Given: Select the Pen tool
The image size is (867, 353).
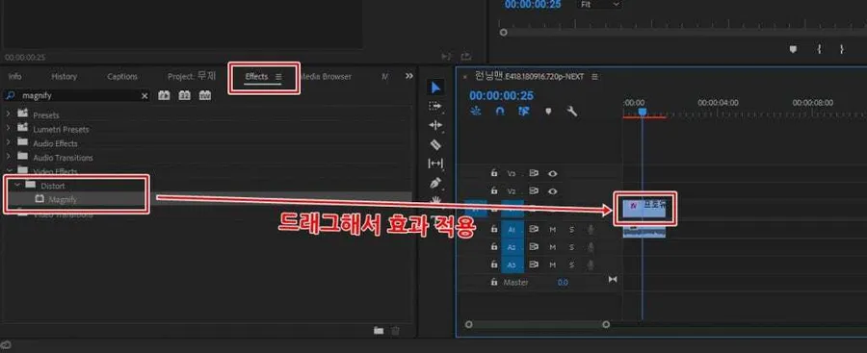Looking at the screenshot, I should coord(435,183).
